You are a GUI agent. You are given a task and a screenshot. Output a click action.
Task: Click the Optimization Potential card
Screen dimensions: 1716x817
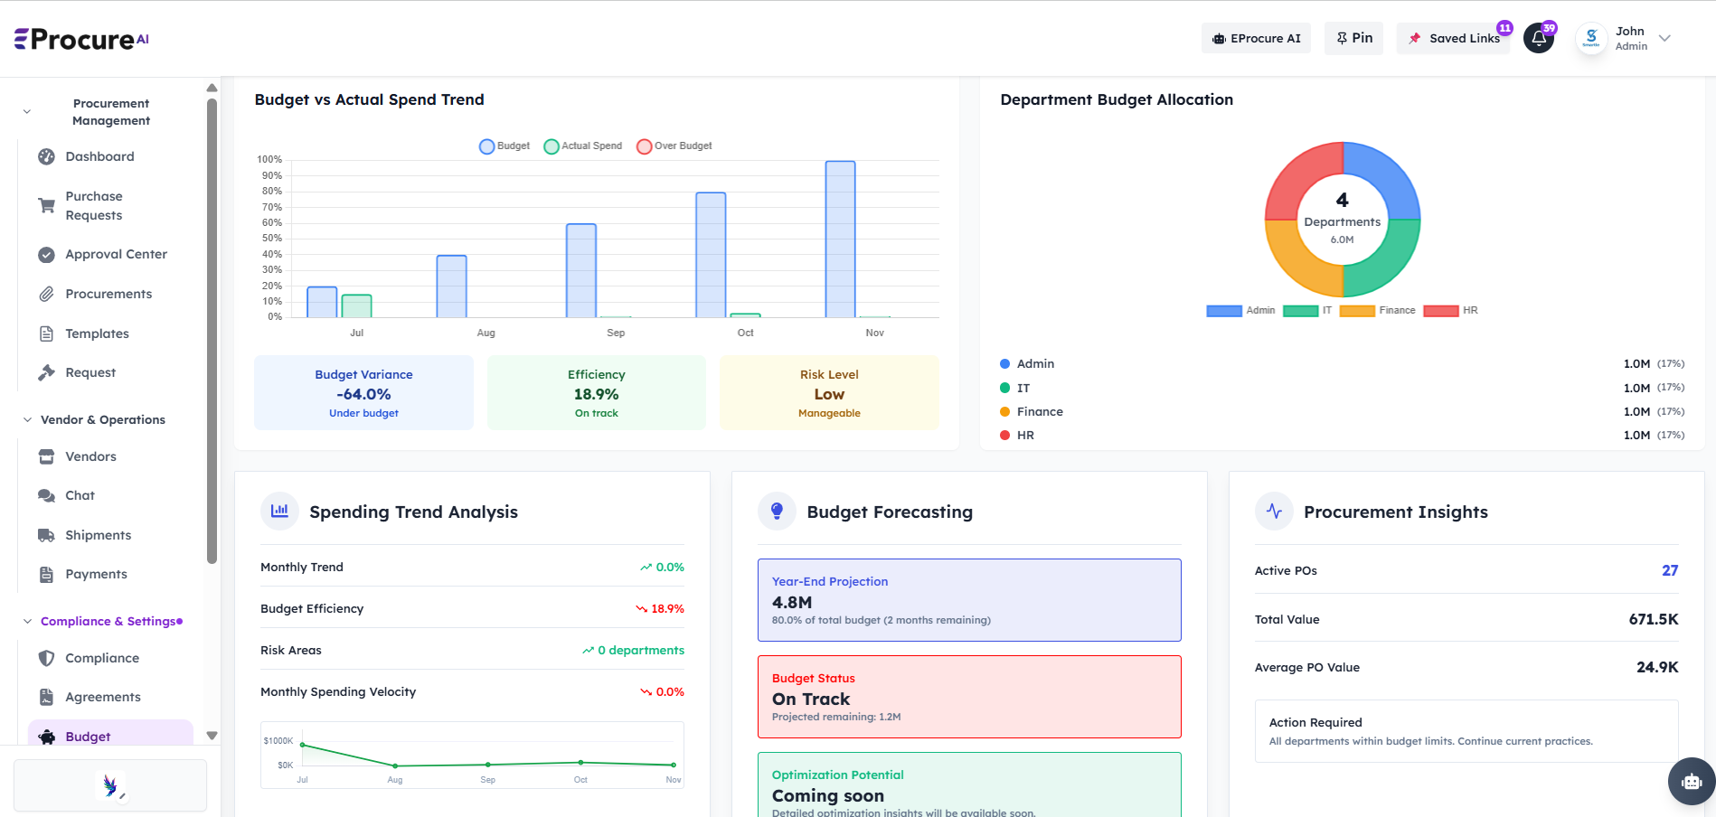969,784
